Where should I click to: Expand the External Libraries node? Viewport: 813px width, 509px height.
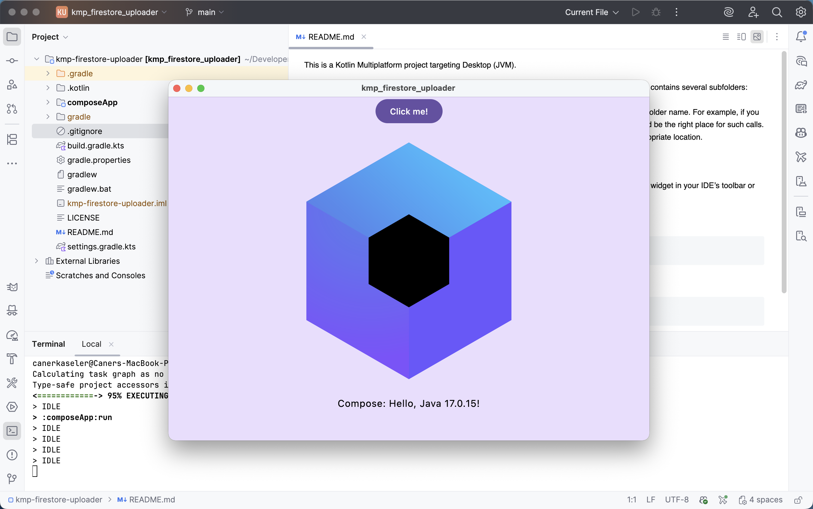tap(36, 261)
